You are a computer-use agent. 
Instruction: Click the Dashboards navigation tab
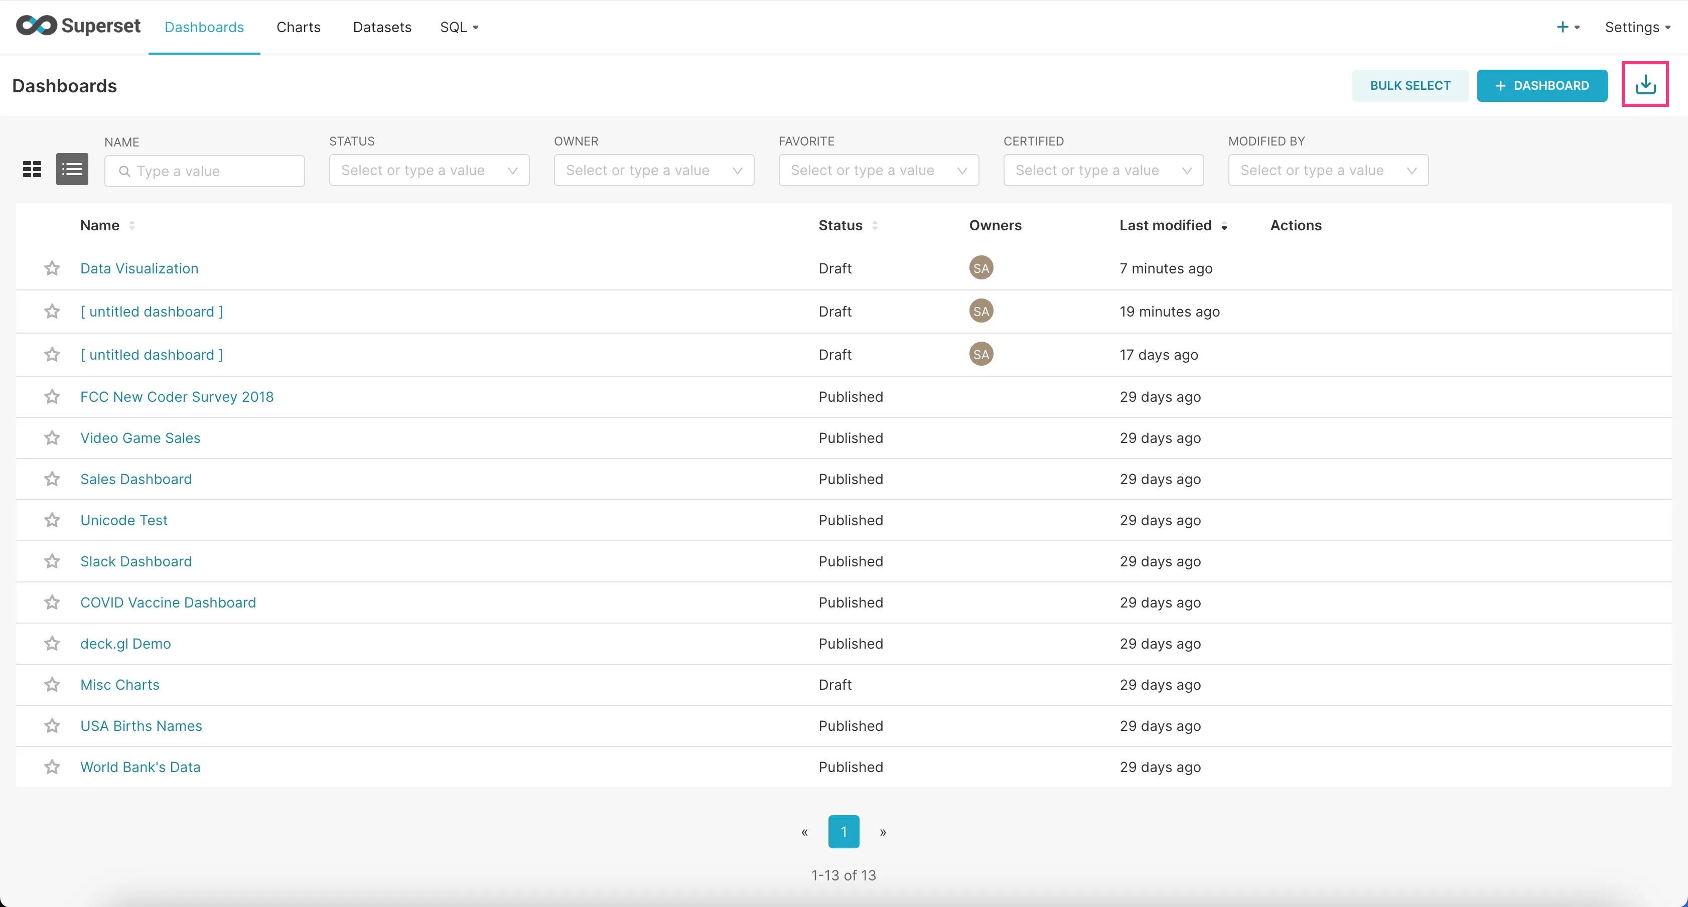203,27
